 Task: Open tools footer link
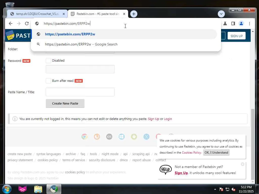[x=93, y=154]
